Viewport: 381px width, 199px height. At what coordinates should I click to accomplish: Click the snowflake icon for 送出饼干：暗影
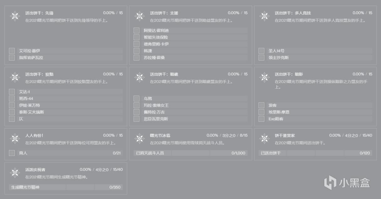[264, 77]
